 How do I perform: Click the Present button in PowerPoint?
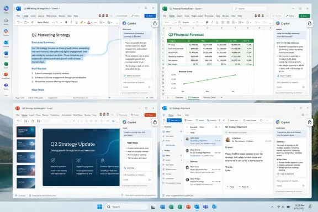[x=136, y=115]
